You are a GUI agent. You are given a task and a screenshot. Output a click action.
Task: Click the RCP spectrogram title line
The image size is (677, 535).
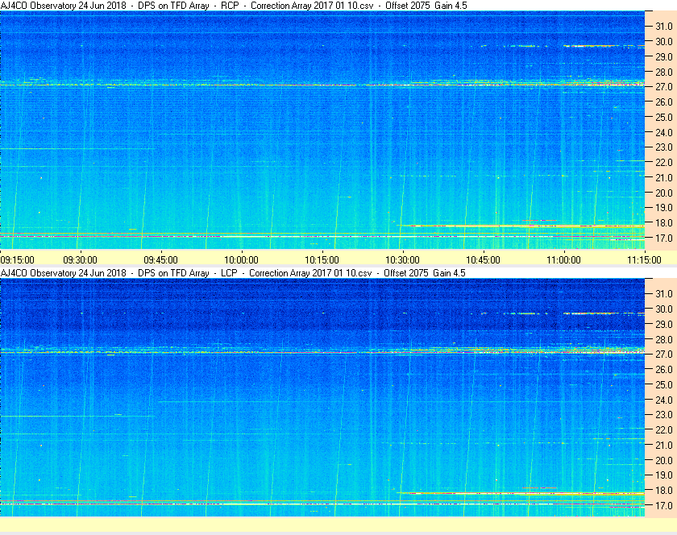pos(234,6)
